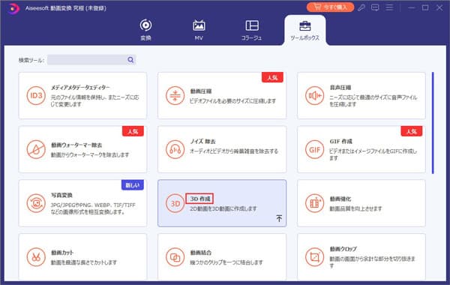Click the noise removal headphone icon
Screen dimensions: 450x285
(175, 149)
